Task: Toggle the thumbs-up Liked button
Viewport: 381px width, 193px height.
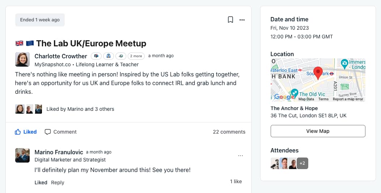Action: (x=26, y=132)
